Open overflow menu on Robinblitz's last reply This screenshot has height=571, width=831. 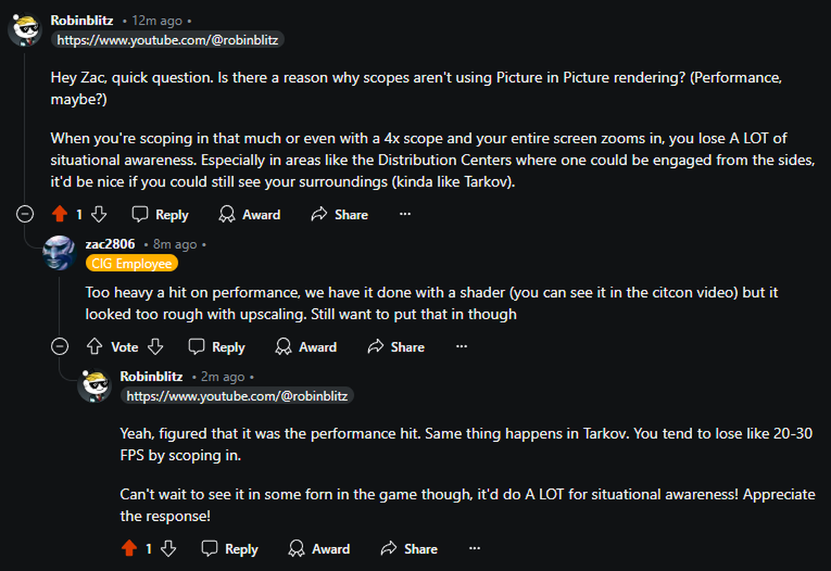point(474,549)
